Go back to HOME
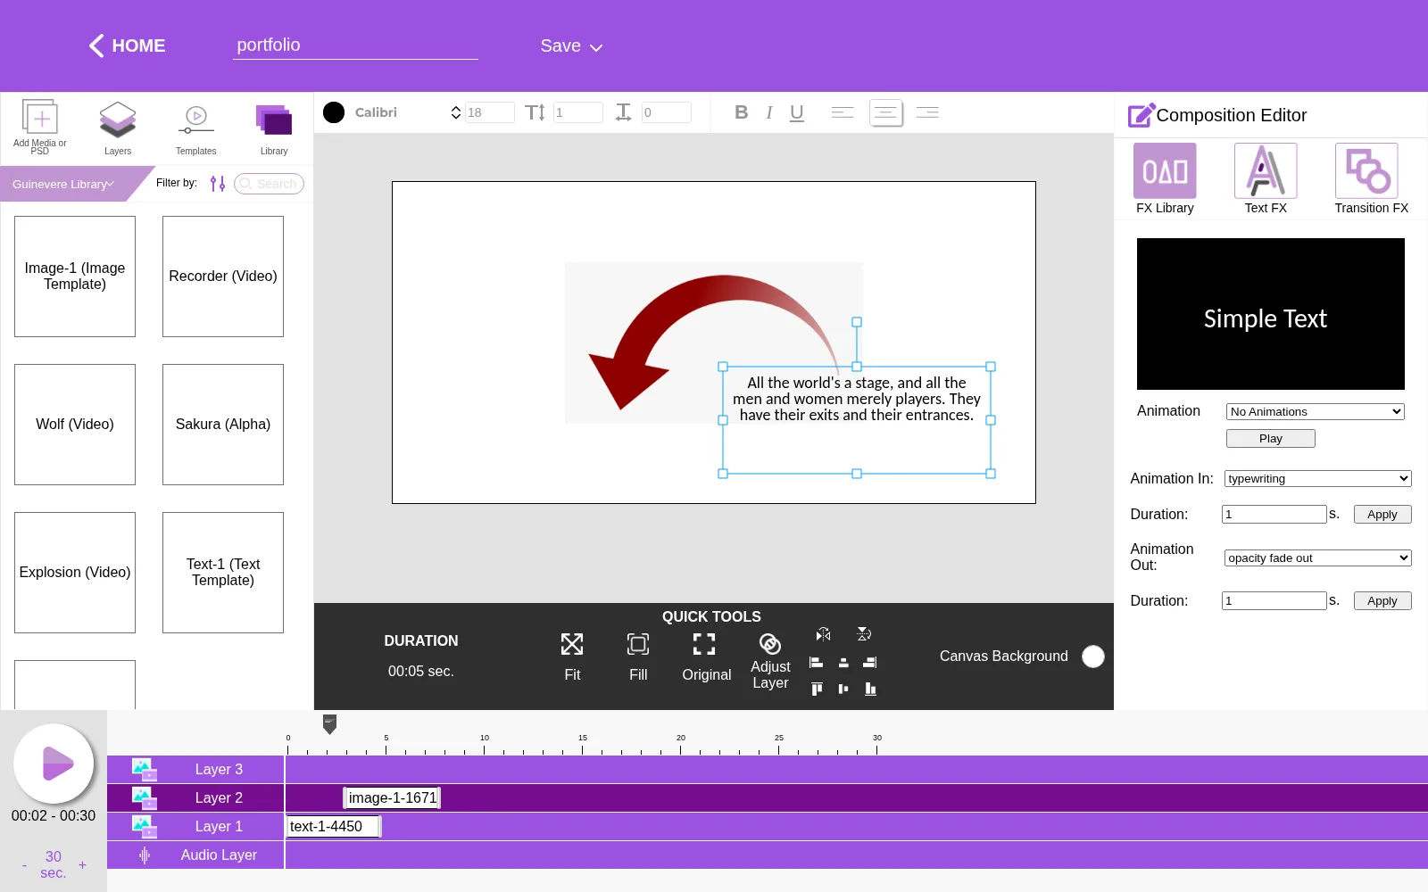 [x=127, y=45]
